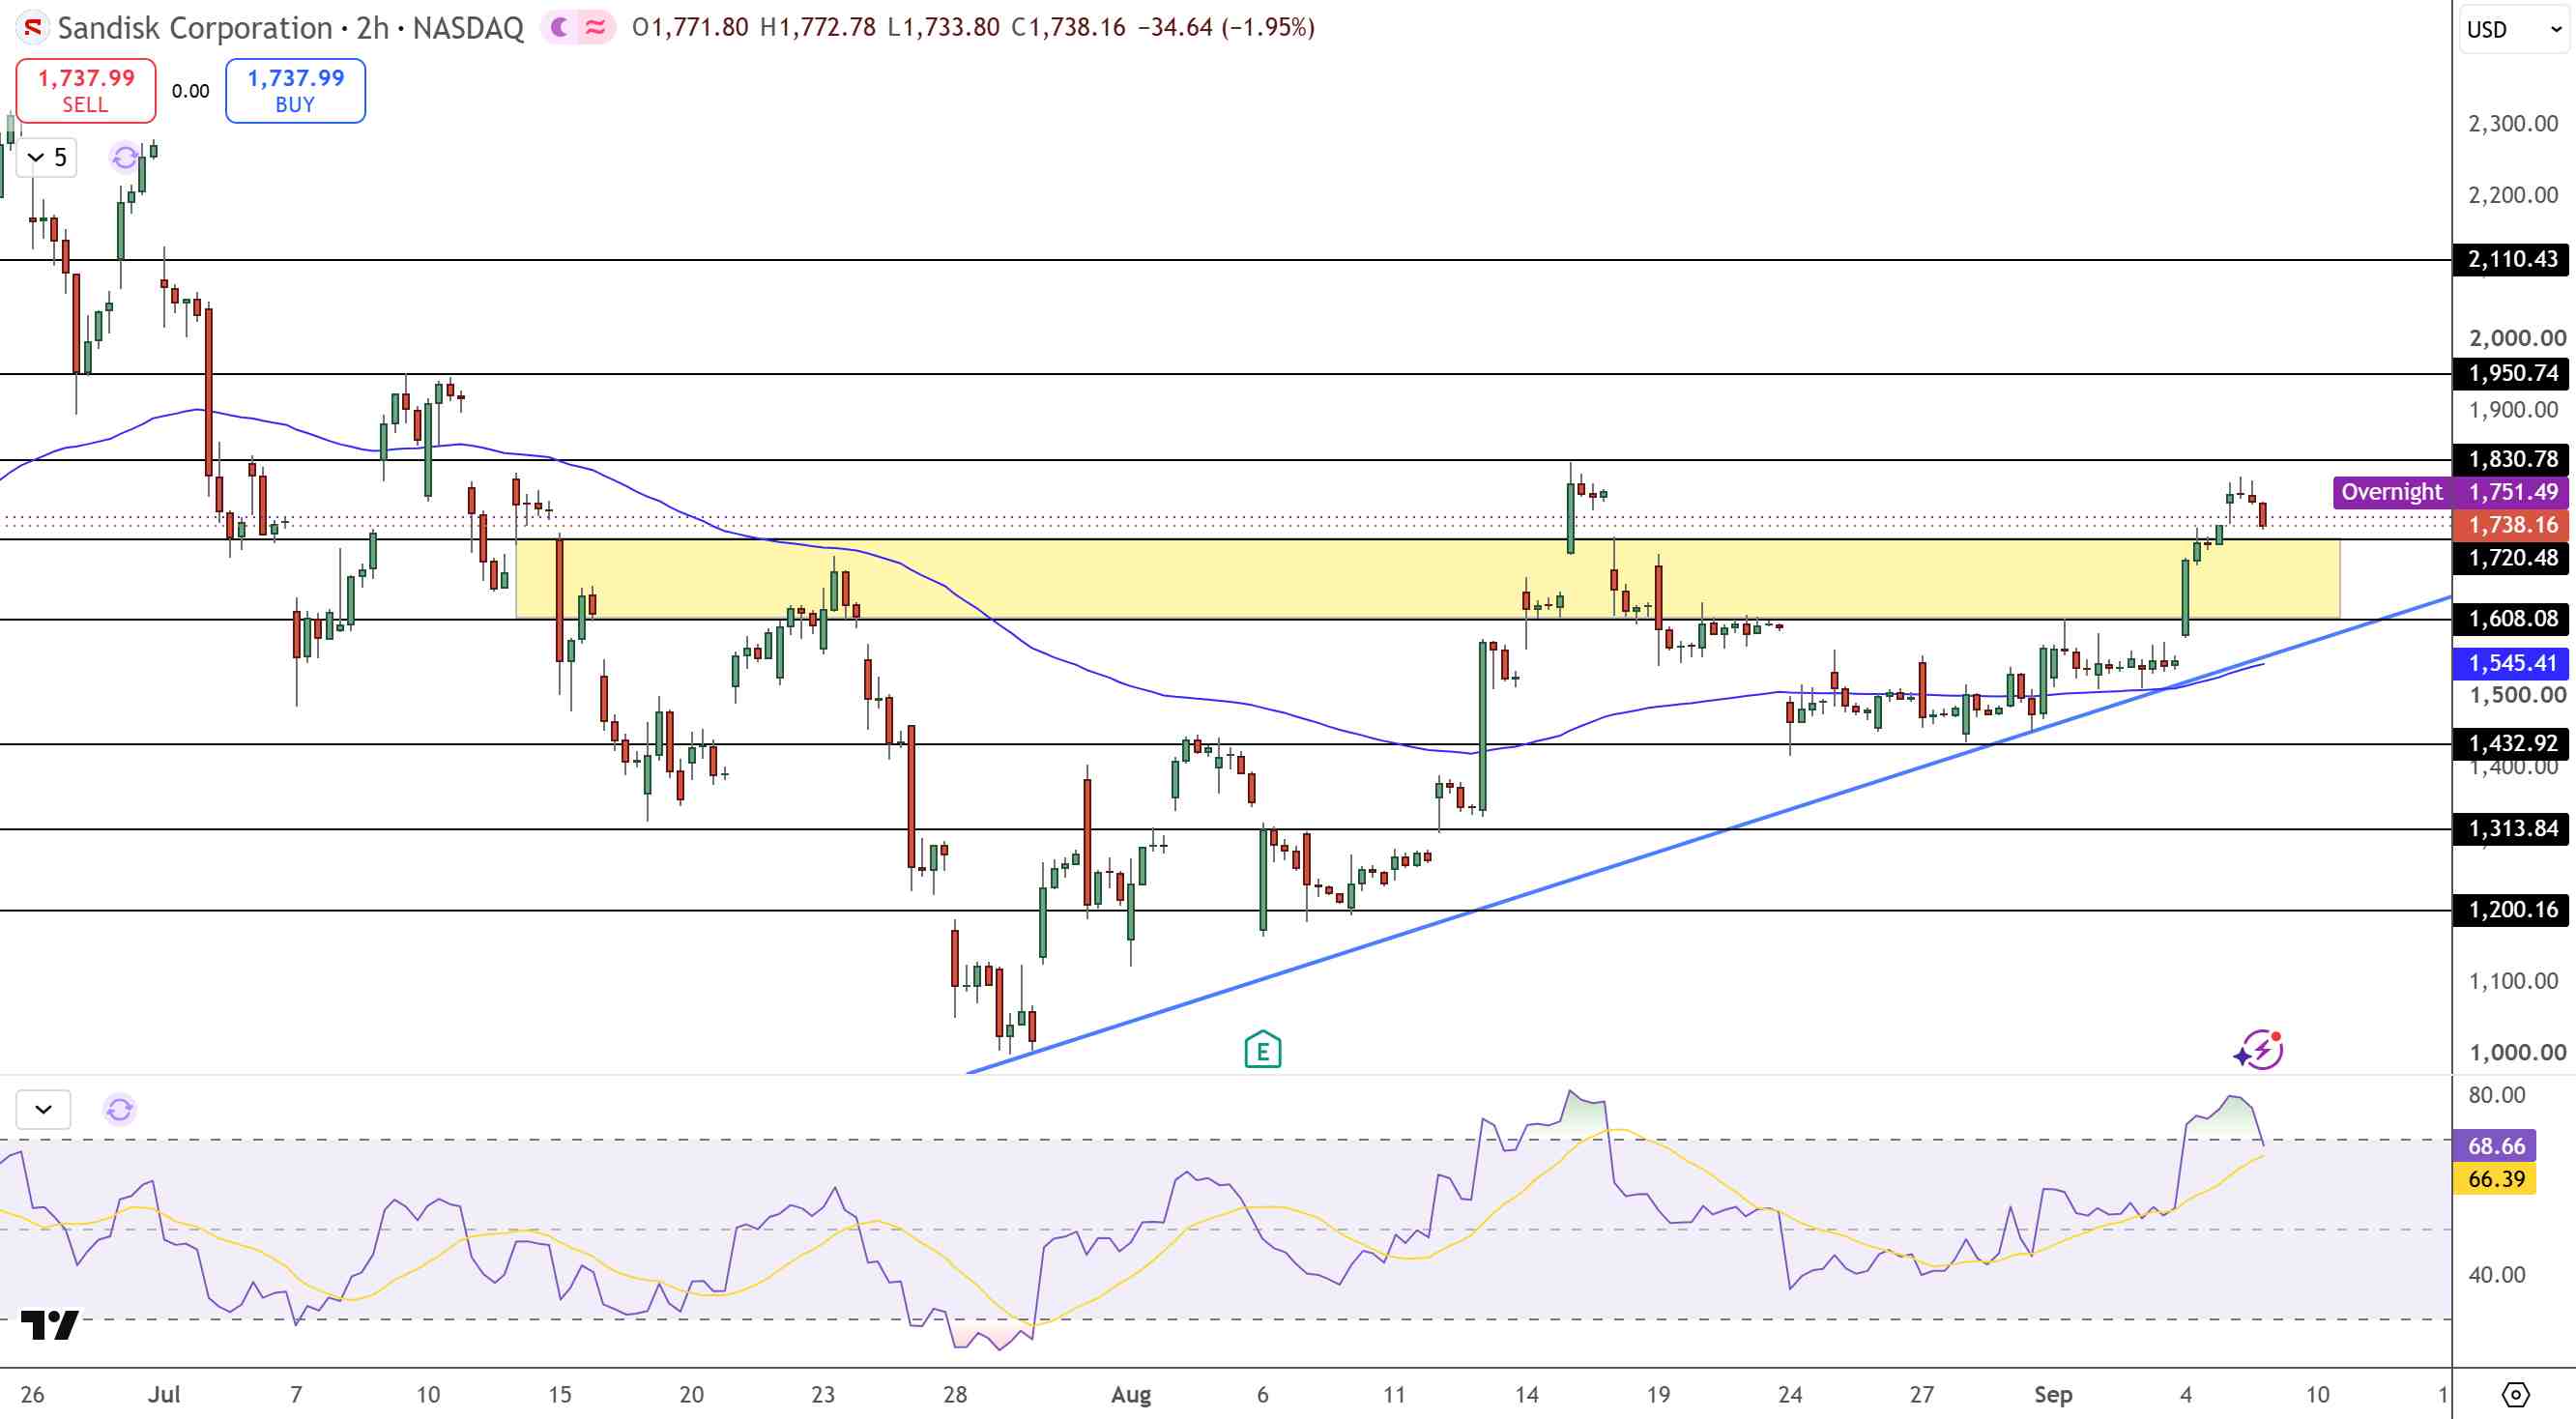Screen dimensions: 2576x1419
Task: Click Sandisk Corporation symbol title
Action: coord(195,27)
